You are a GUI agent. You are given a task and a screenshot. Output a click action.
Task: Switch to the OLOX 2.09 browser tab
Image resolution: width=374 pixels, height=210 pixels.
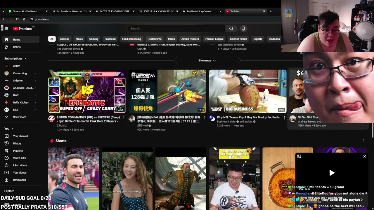[x=115, y=11]
